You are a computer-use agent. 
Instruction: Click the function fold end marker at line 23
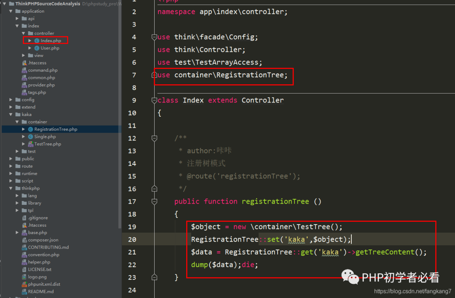154,277
